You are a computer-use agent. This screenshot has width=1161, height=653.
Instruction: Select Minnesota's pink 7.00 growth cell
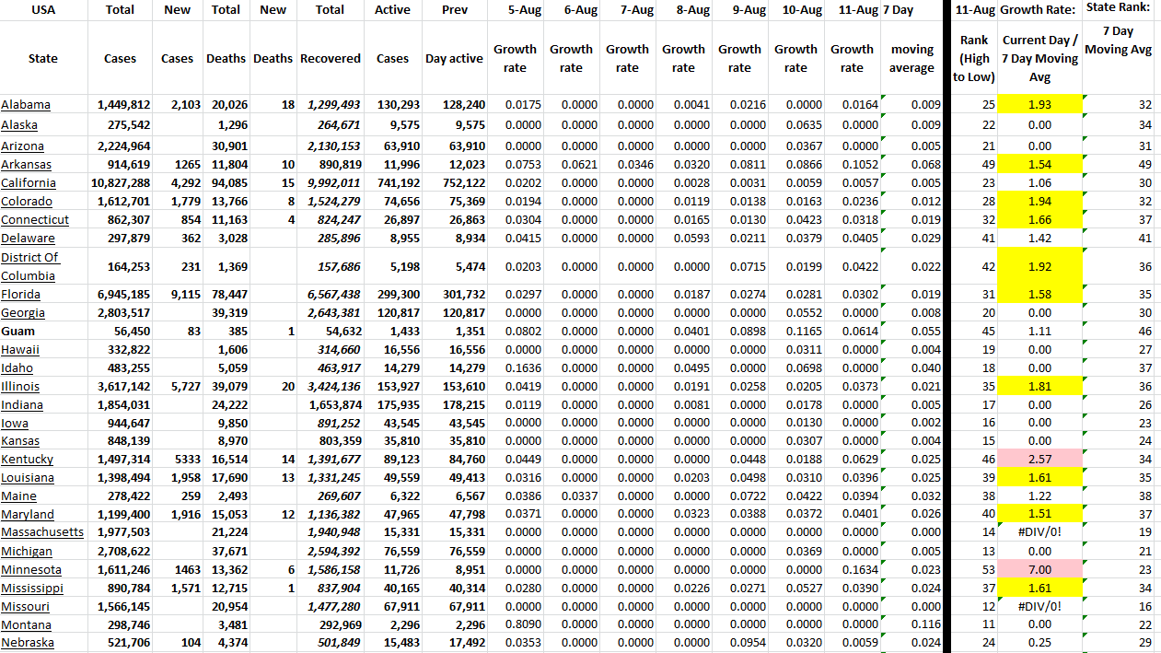coord(1039,570)
